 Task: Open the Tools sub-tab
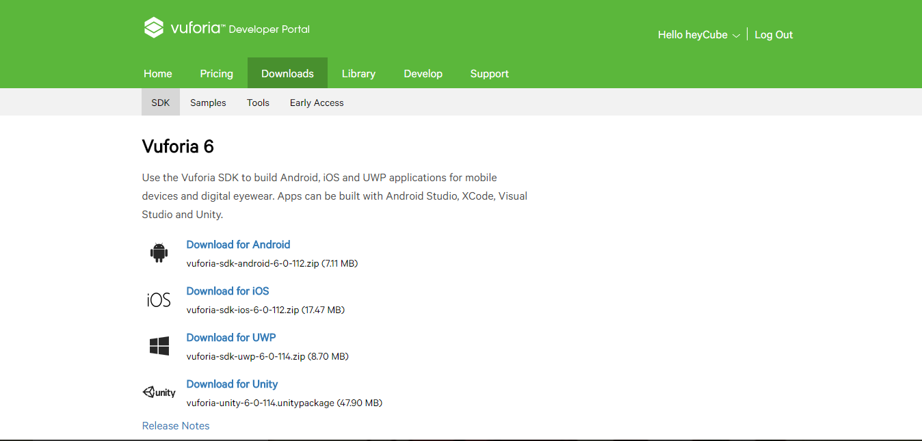[258, 103]
